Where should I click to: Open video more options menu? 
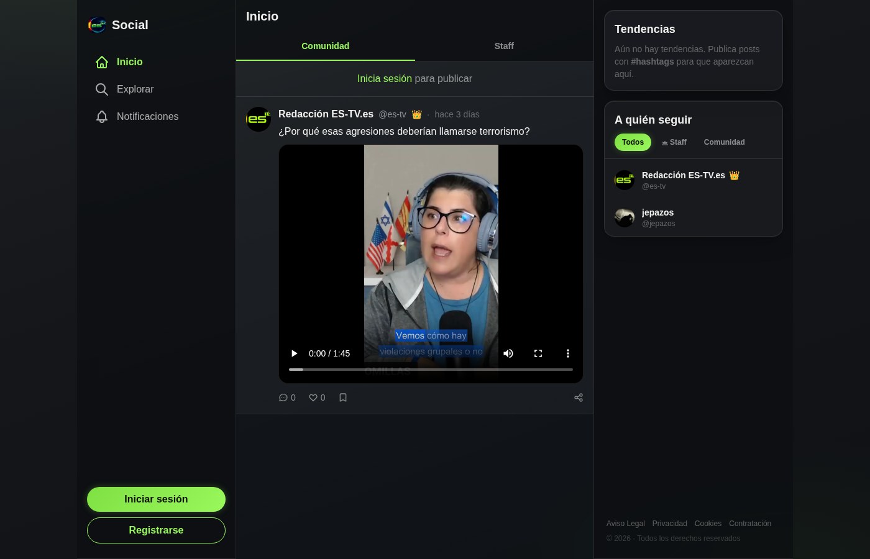pos(568,353)
